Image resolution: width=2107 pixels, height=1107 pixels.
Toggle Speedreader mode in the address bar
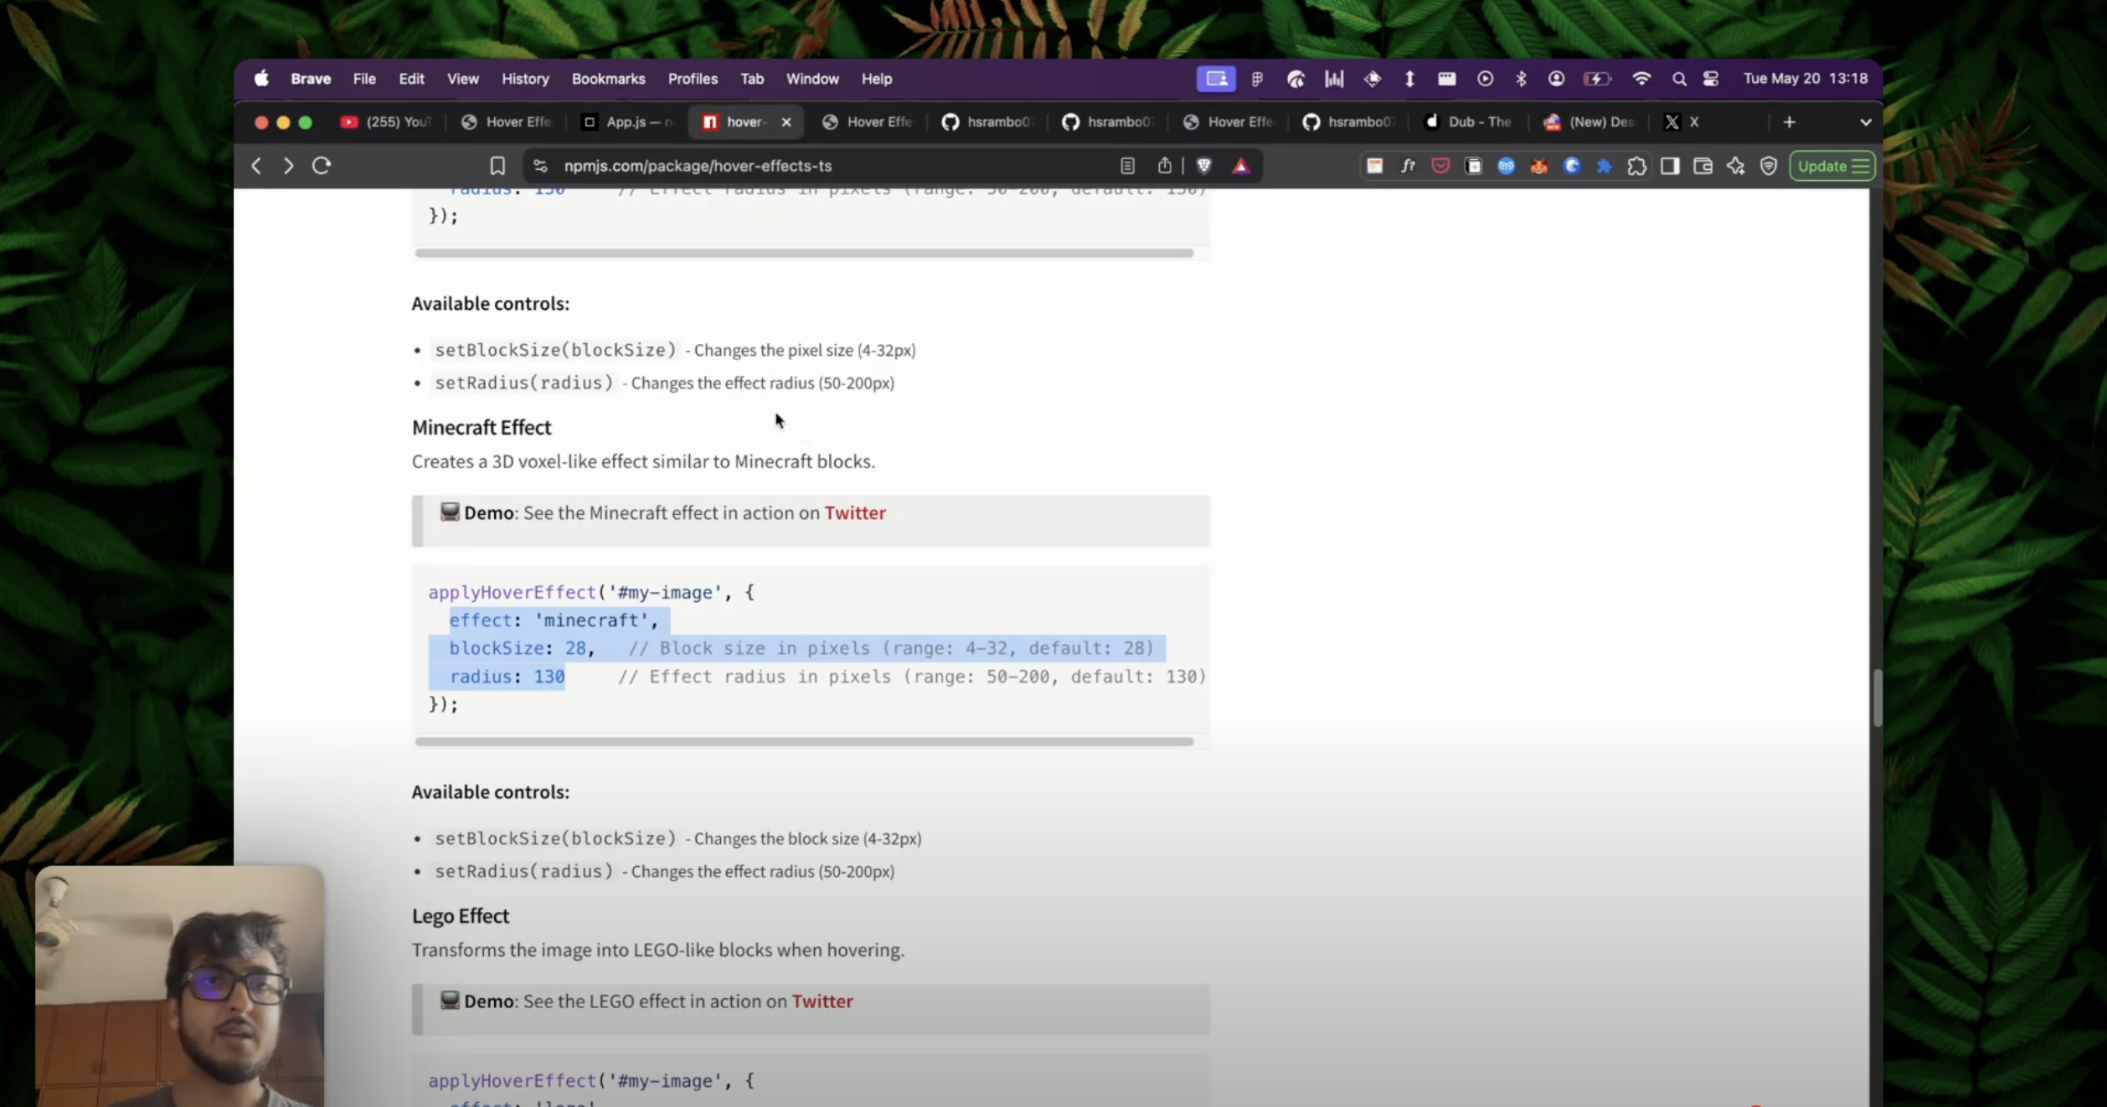1127,166
